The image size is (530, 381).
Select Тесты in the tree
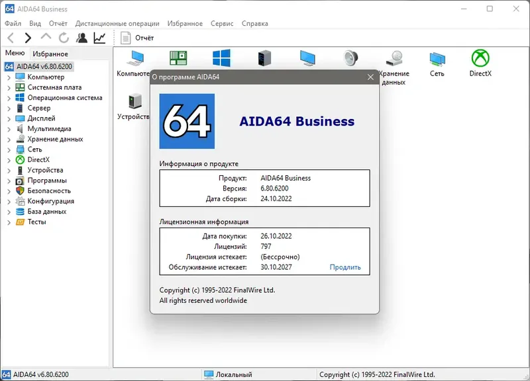coord(36,222)
